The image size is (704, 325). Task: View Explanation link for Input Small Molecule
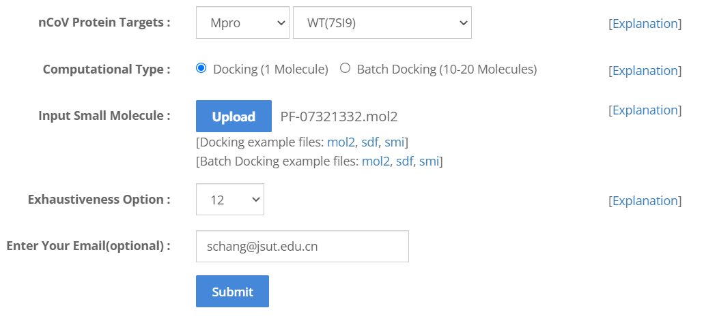coord(645,110)
